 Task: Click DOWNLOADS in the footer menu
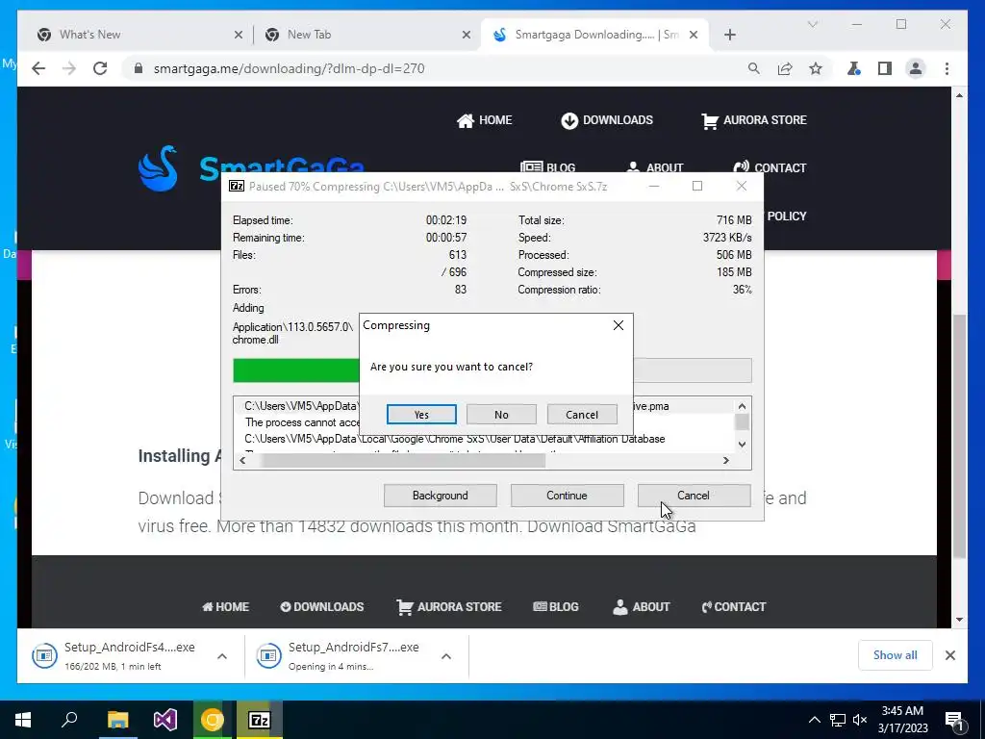tap(321, 607)
